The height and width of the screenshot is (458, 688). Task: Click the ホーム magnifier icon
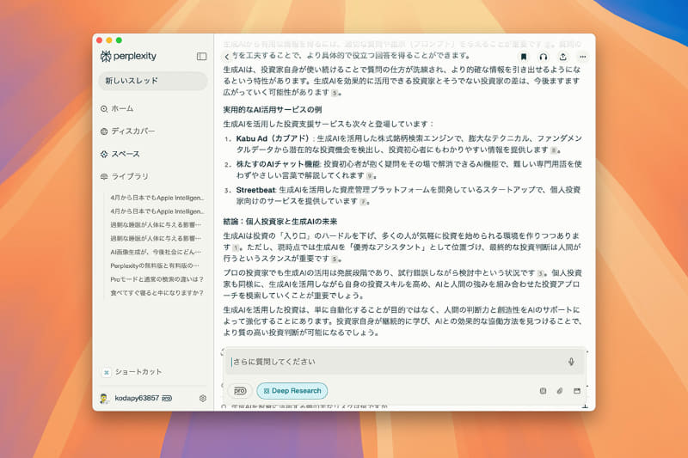[x=104, y=108]
